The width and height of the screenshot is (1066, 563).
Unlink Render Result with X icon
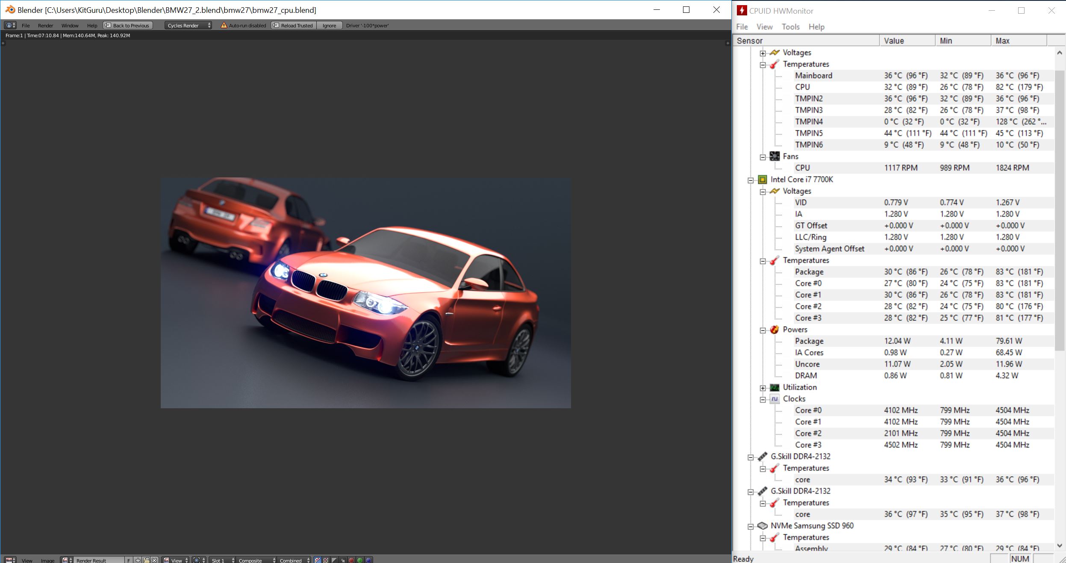[154, 560]
